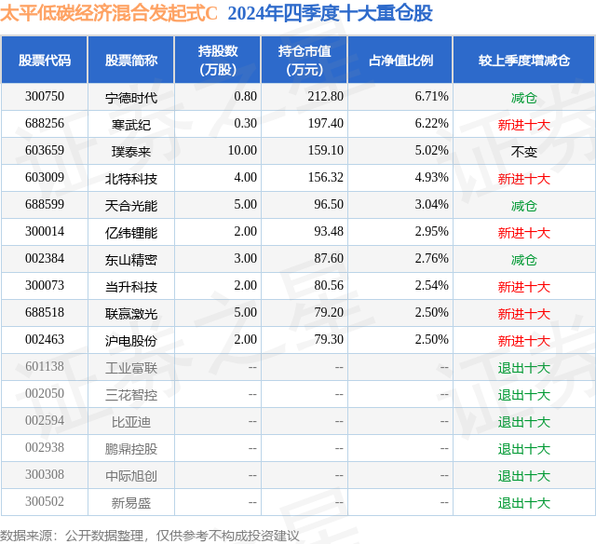Select stock name 新易盛

[x=131, y=503]
